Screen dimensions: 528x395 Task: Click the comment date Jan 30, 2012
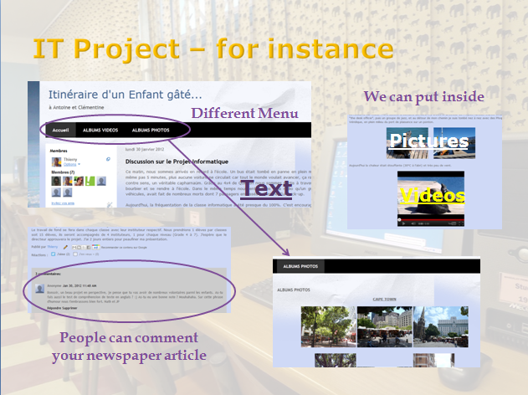click(x=79, y=286)
